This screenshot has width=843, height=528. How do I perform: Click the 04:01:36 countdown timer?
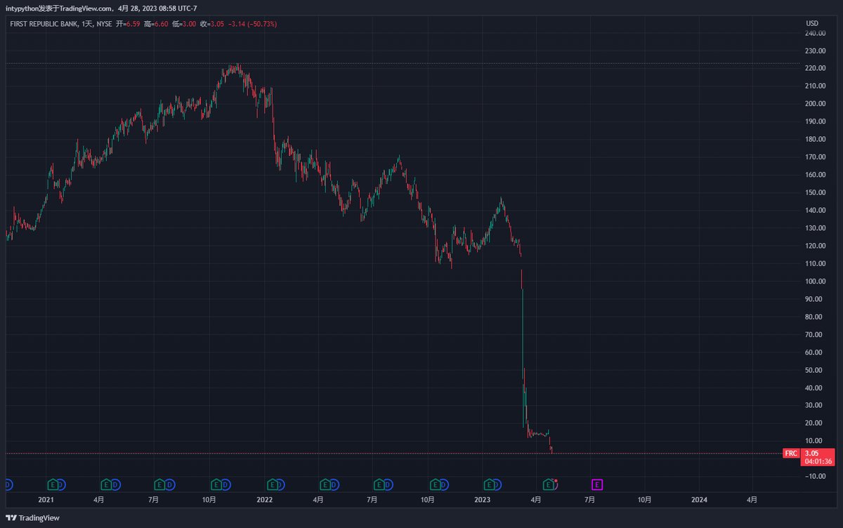coord(819,462)
